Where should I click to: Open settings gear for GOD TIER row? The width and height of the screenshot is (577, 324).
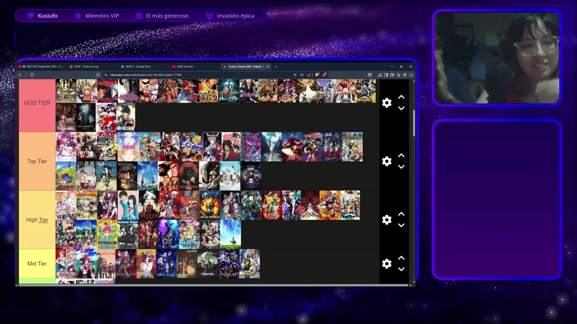(387, 103)
